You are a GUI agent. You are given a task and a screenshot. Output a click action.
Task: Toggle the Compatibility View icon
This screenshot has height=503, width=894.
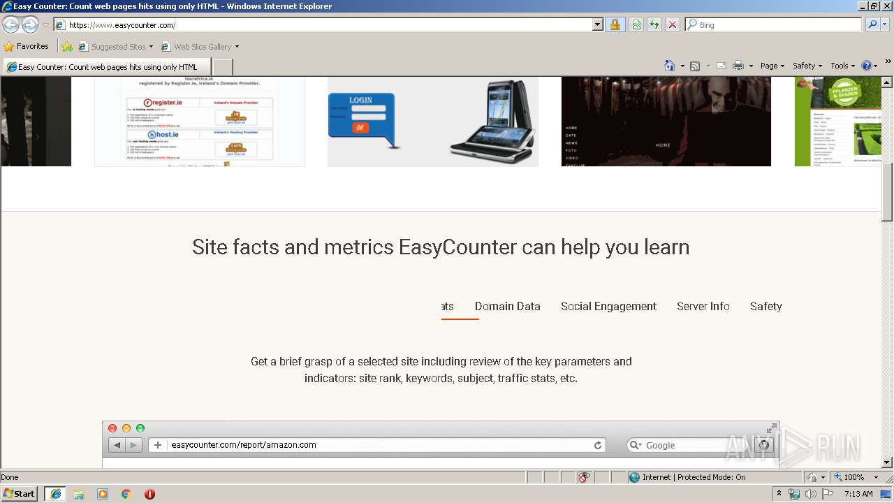point(636,25)
